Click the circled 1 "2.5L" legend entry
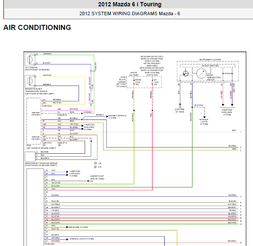Screen dimensions: 253x246 tap(98, 163)
